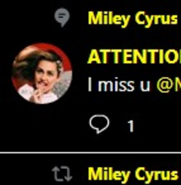Viewport: 181px width, 185px height.
Task: Click the gray conversation bubble icon
Action: tap(62, 17)
